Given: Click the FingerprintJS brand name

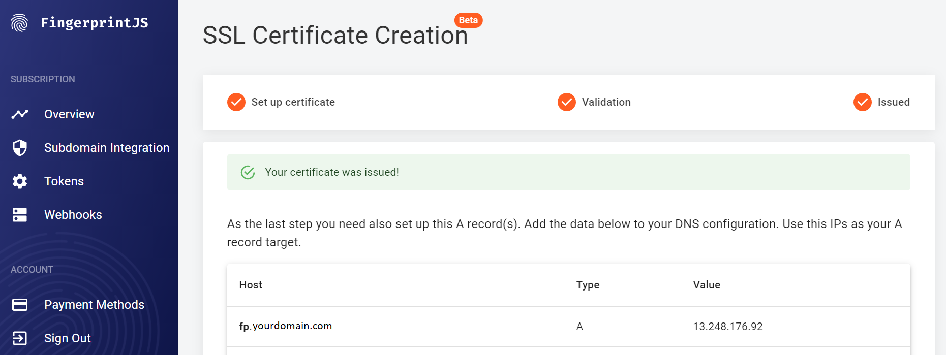Looking at the screenshot, I should click(95, 23).
